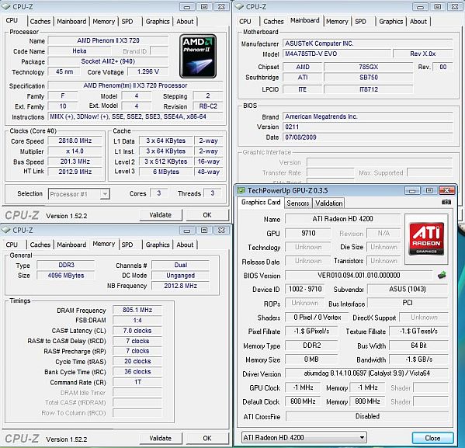The image size is (465, 448).
Task: Open SPD tab in top-left CPU-Z window
Action: [x=127, y=22]
